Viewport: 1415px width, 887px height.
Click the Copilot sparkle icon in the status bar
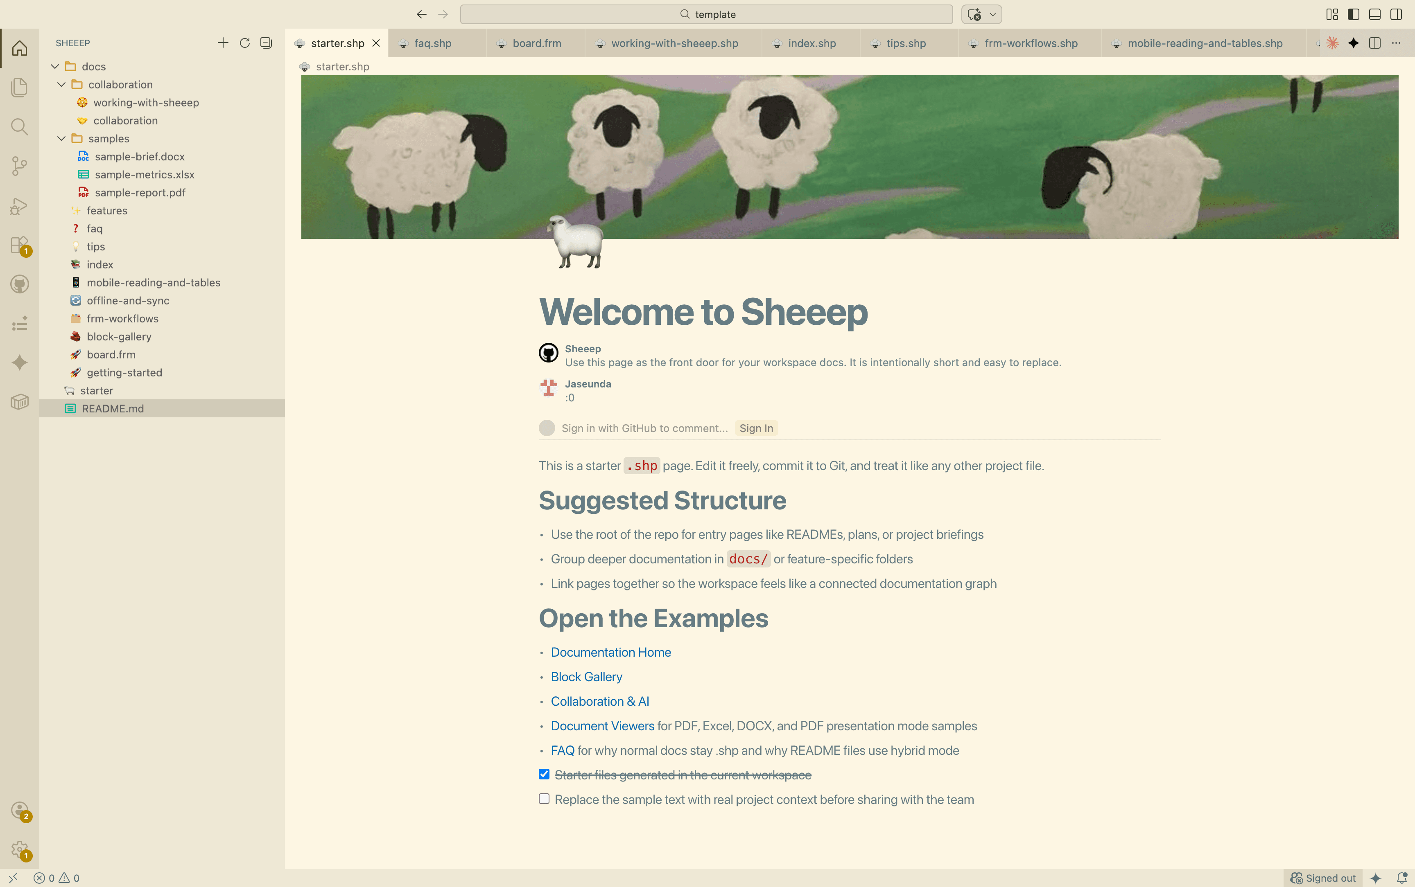pos(1376,878)
